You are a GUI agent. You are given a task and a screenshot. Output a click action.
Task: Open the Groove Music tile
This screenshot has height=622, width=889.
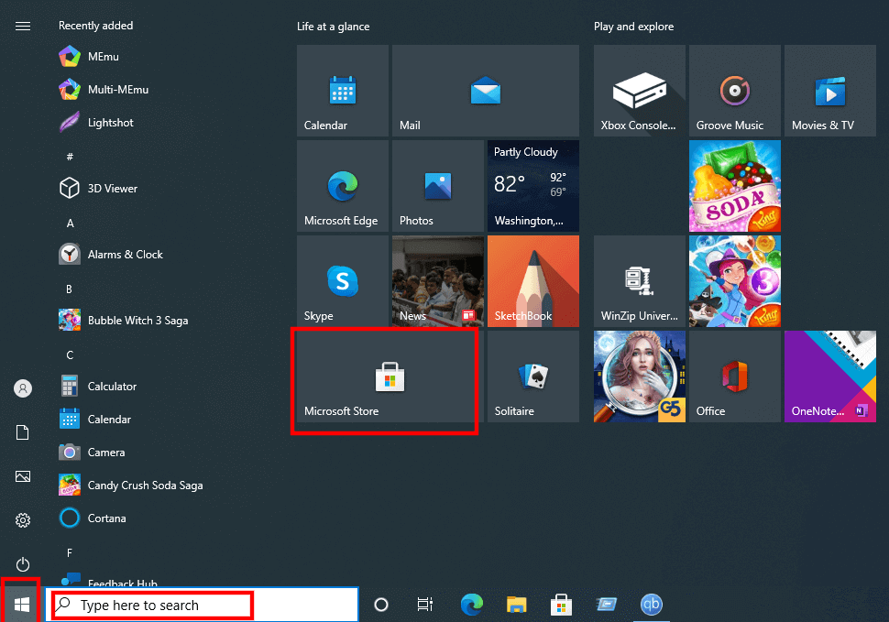coord(735,91)
